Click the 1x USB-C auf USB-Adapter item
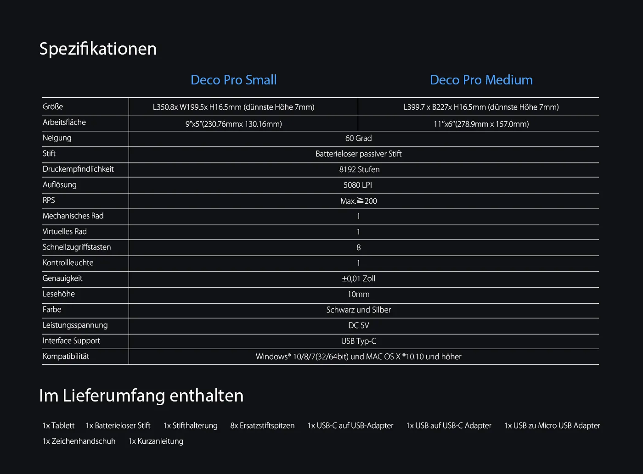 tap(350, 425)
